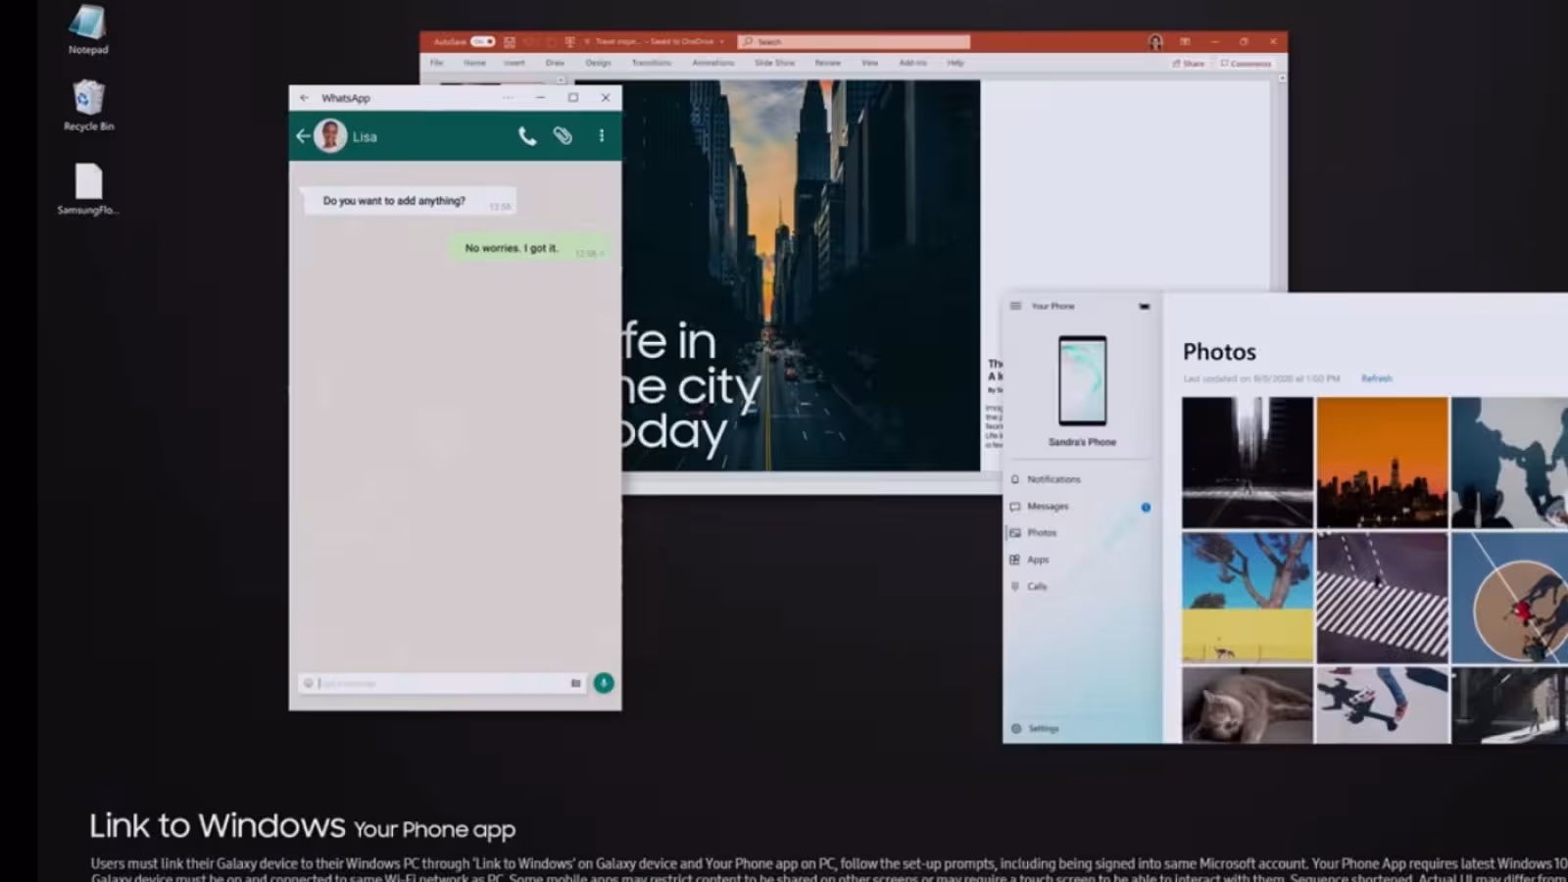Click the back arrow in the WhatsApp title bar
1568x882 pixels.
click(x=304, y=98)
